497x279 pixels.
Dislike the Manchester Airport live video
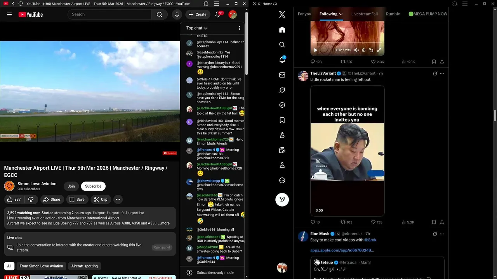(x=31, y=199)
